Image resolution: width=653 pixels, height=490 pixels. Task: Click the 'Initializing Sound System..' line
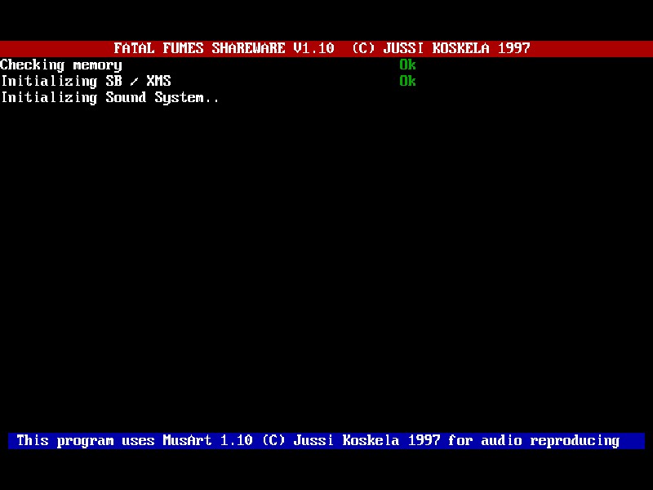point(110,97)
